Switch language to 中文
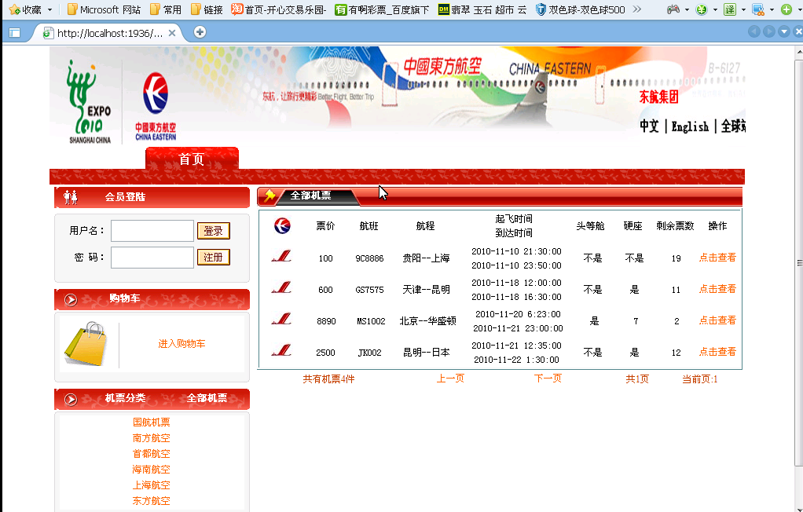The height and width of the screenshot is (512, 803). (x=649, y=126)
